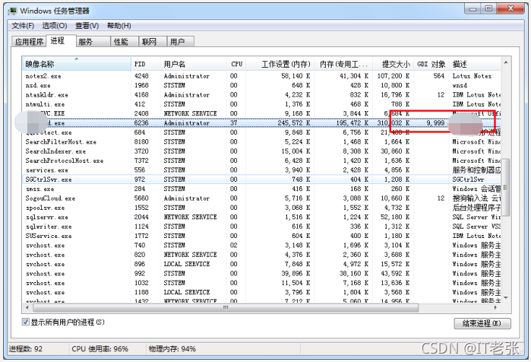531x362 pixels.
Task: Select svchost.exe with PID 740
Action: point(262,246)
